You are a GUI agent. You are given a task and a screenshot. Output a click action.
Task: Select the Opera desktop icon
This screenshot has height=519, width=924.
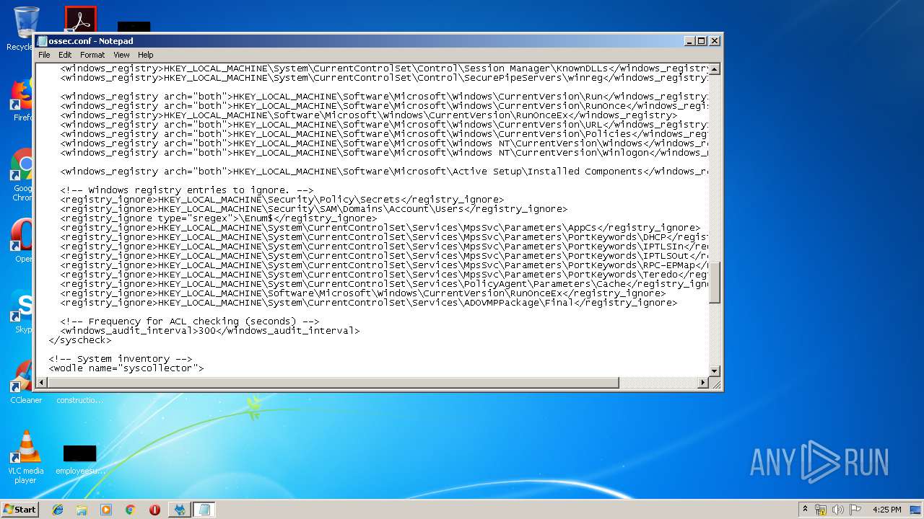(22, 240)
